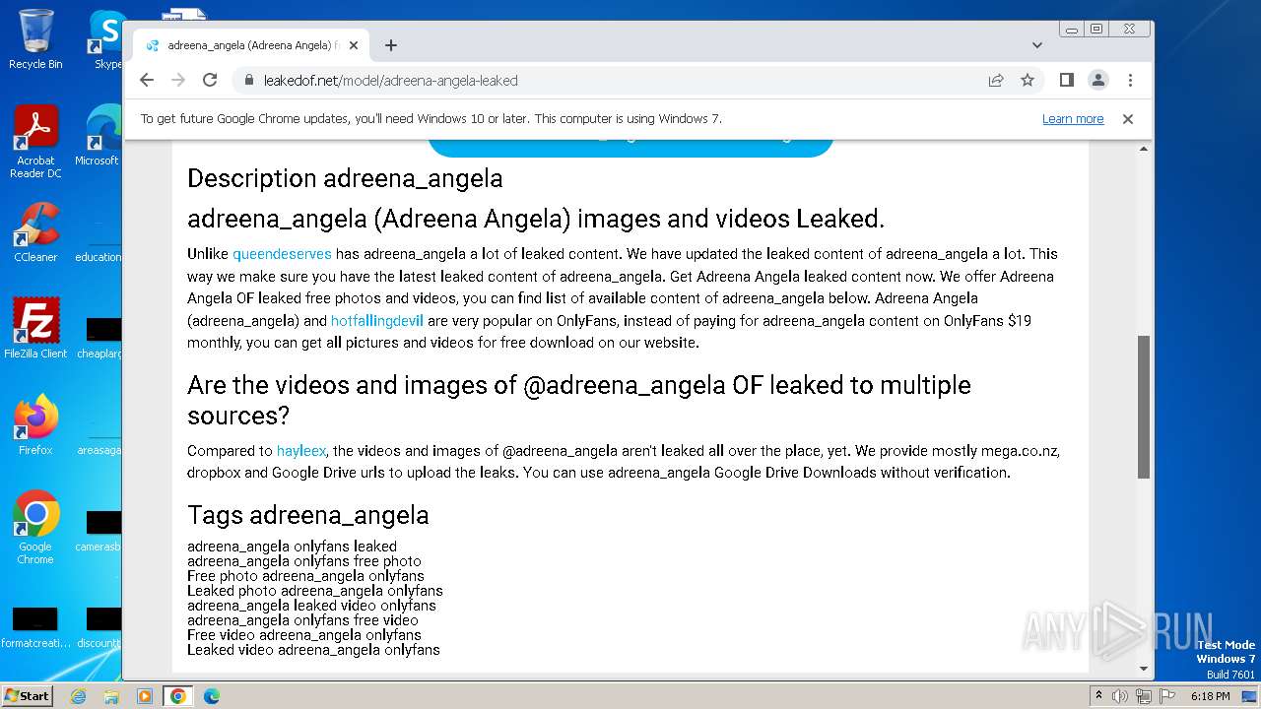The image size is (1261, 709).
Task: Open a new tab
Action: pos(391,45)
